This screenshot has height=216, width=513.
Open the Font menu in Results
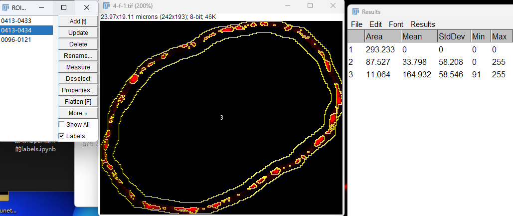396,24
